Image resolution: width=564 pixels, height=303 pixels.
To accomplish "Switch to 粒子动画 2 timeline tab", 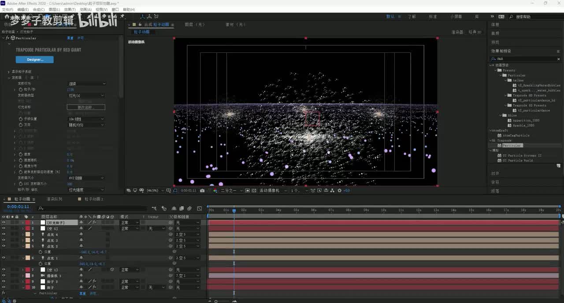I will pyautogui.click(x=93, y=199).
